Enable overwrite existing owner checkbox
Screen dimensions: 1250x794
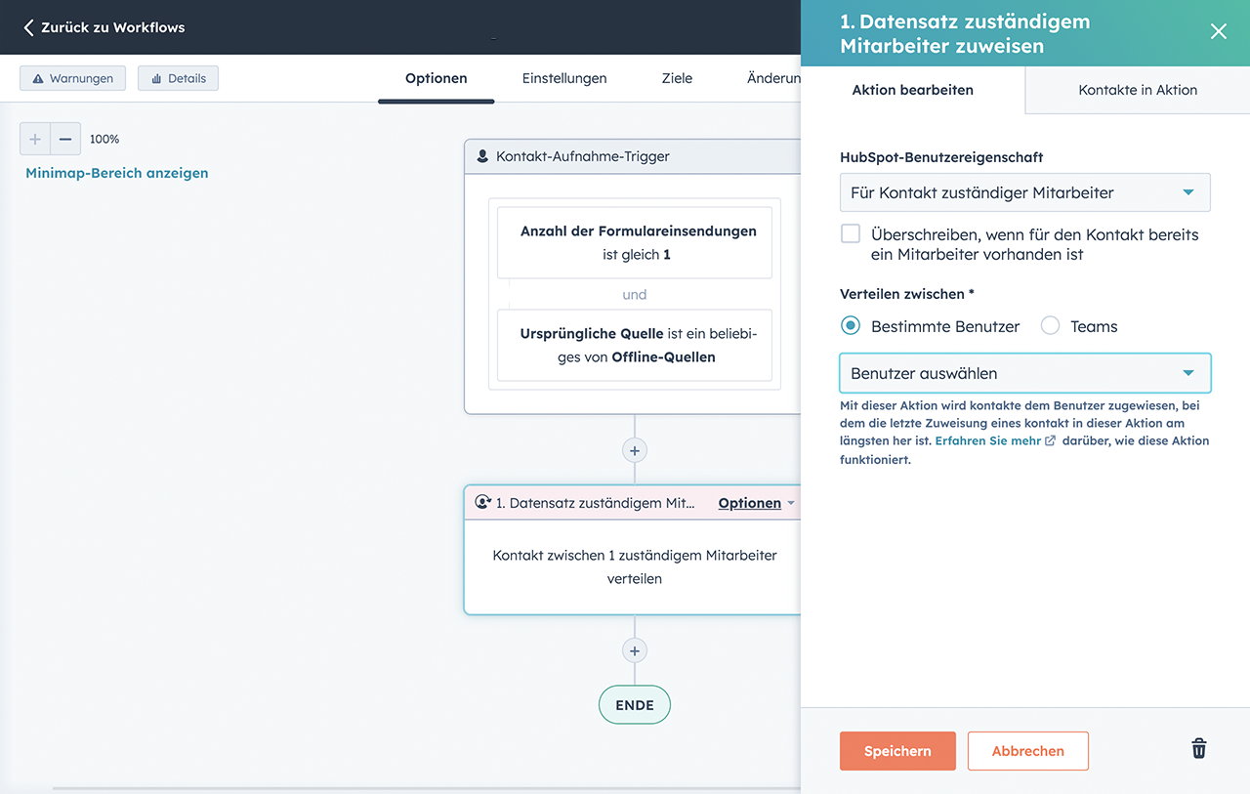click(x=851, y=234)
